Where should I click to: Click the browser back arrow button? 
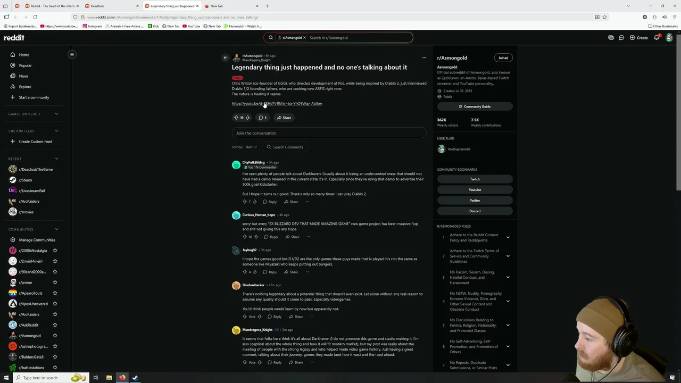pyautogui.click(x=16, y=17)
